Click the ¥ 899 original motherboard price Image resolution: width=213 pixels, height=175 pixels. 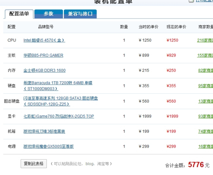144,55
